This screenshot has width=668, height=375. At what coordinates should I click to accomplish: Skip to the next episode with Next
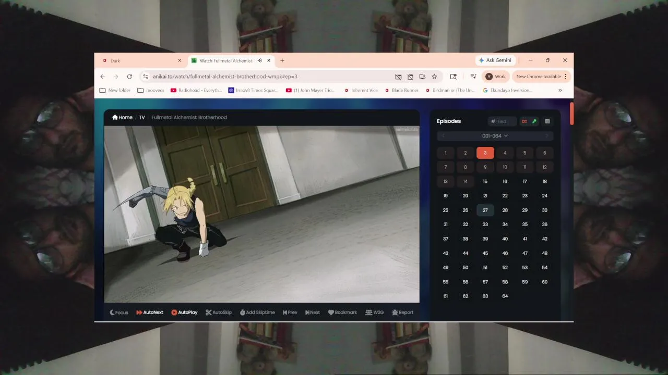pyautogui.click(x=313, y=312)
